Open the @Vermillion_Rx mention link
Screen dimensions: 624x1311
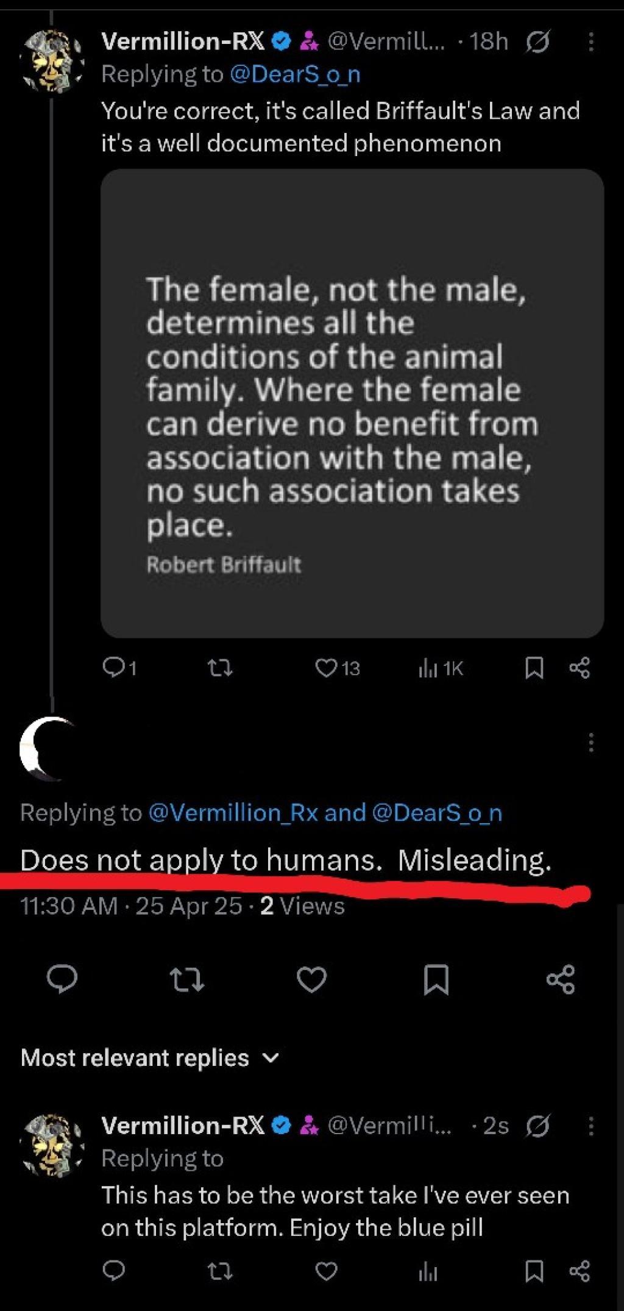tap(233, 813)
